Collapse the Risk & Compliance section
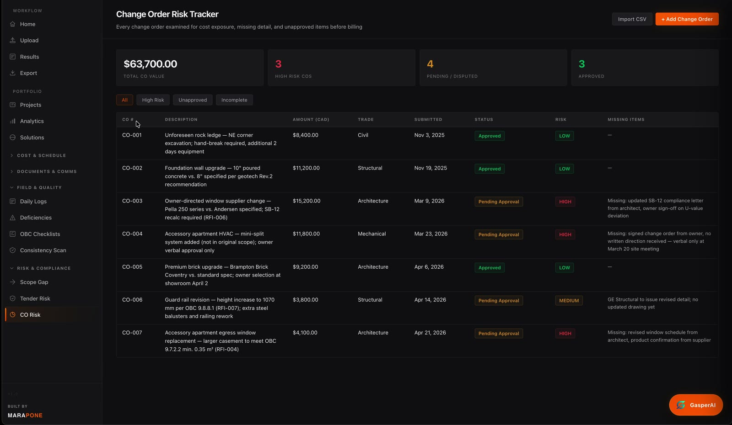 point(40,268)
